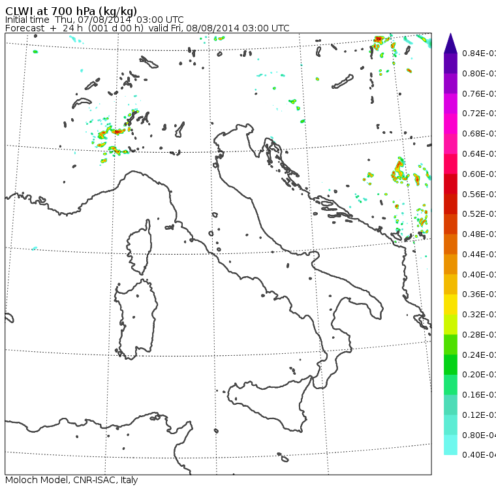Click the "Moloch Model, CNR-ISAC, Italy" footer text

(x=72, y=480)
